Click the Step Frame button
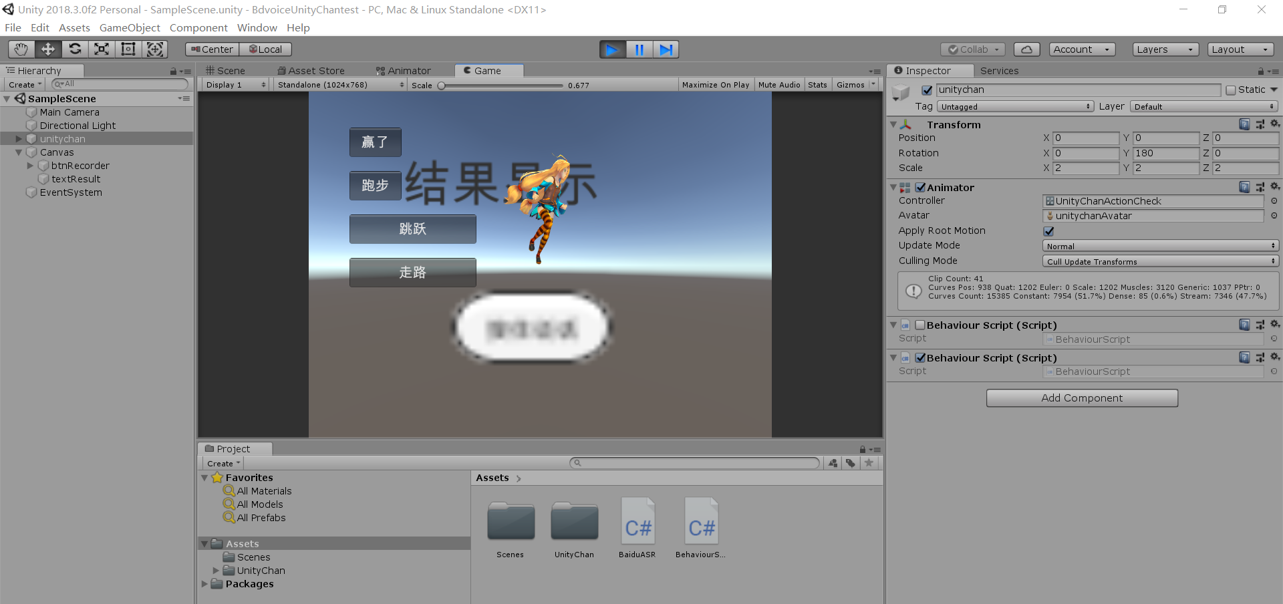The width and height of the screenshot is (1283, 604). coord(666,49)
